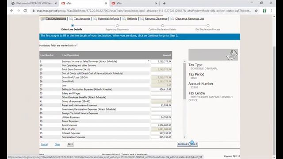The height and width of the screenshot is (159, 283).
Task: Open Chrome three-dot menu
Action: (271, 11)
